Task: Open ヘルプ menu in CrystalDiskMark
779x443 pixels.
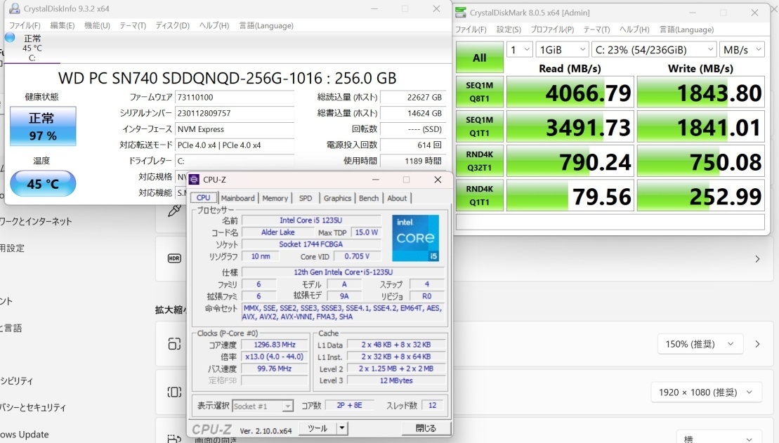Action: 634,29
